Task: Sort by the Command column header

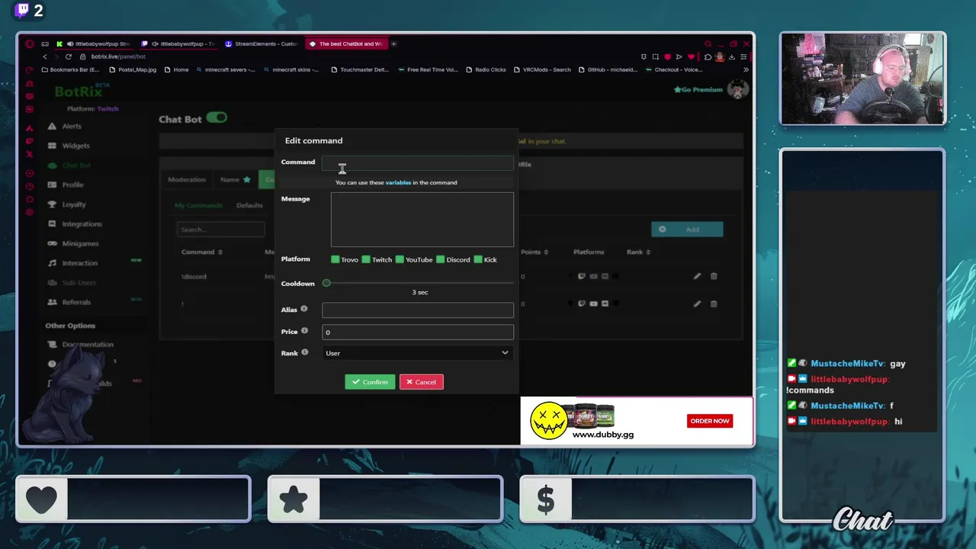Action: pyautogui.click(x=201, y=252)
